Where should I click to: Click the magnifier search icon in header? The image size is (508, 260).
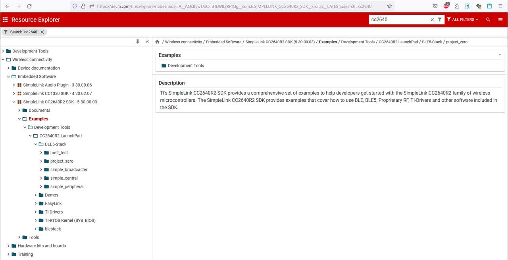coord(488,19)
